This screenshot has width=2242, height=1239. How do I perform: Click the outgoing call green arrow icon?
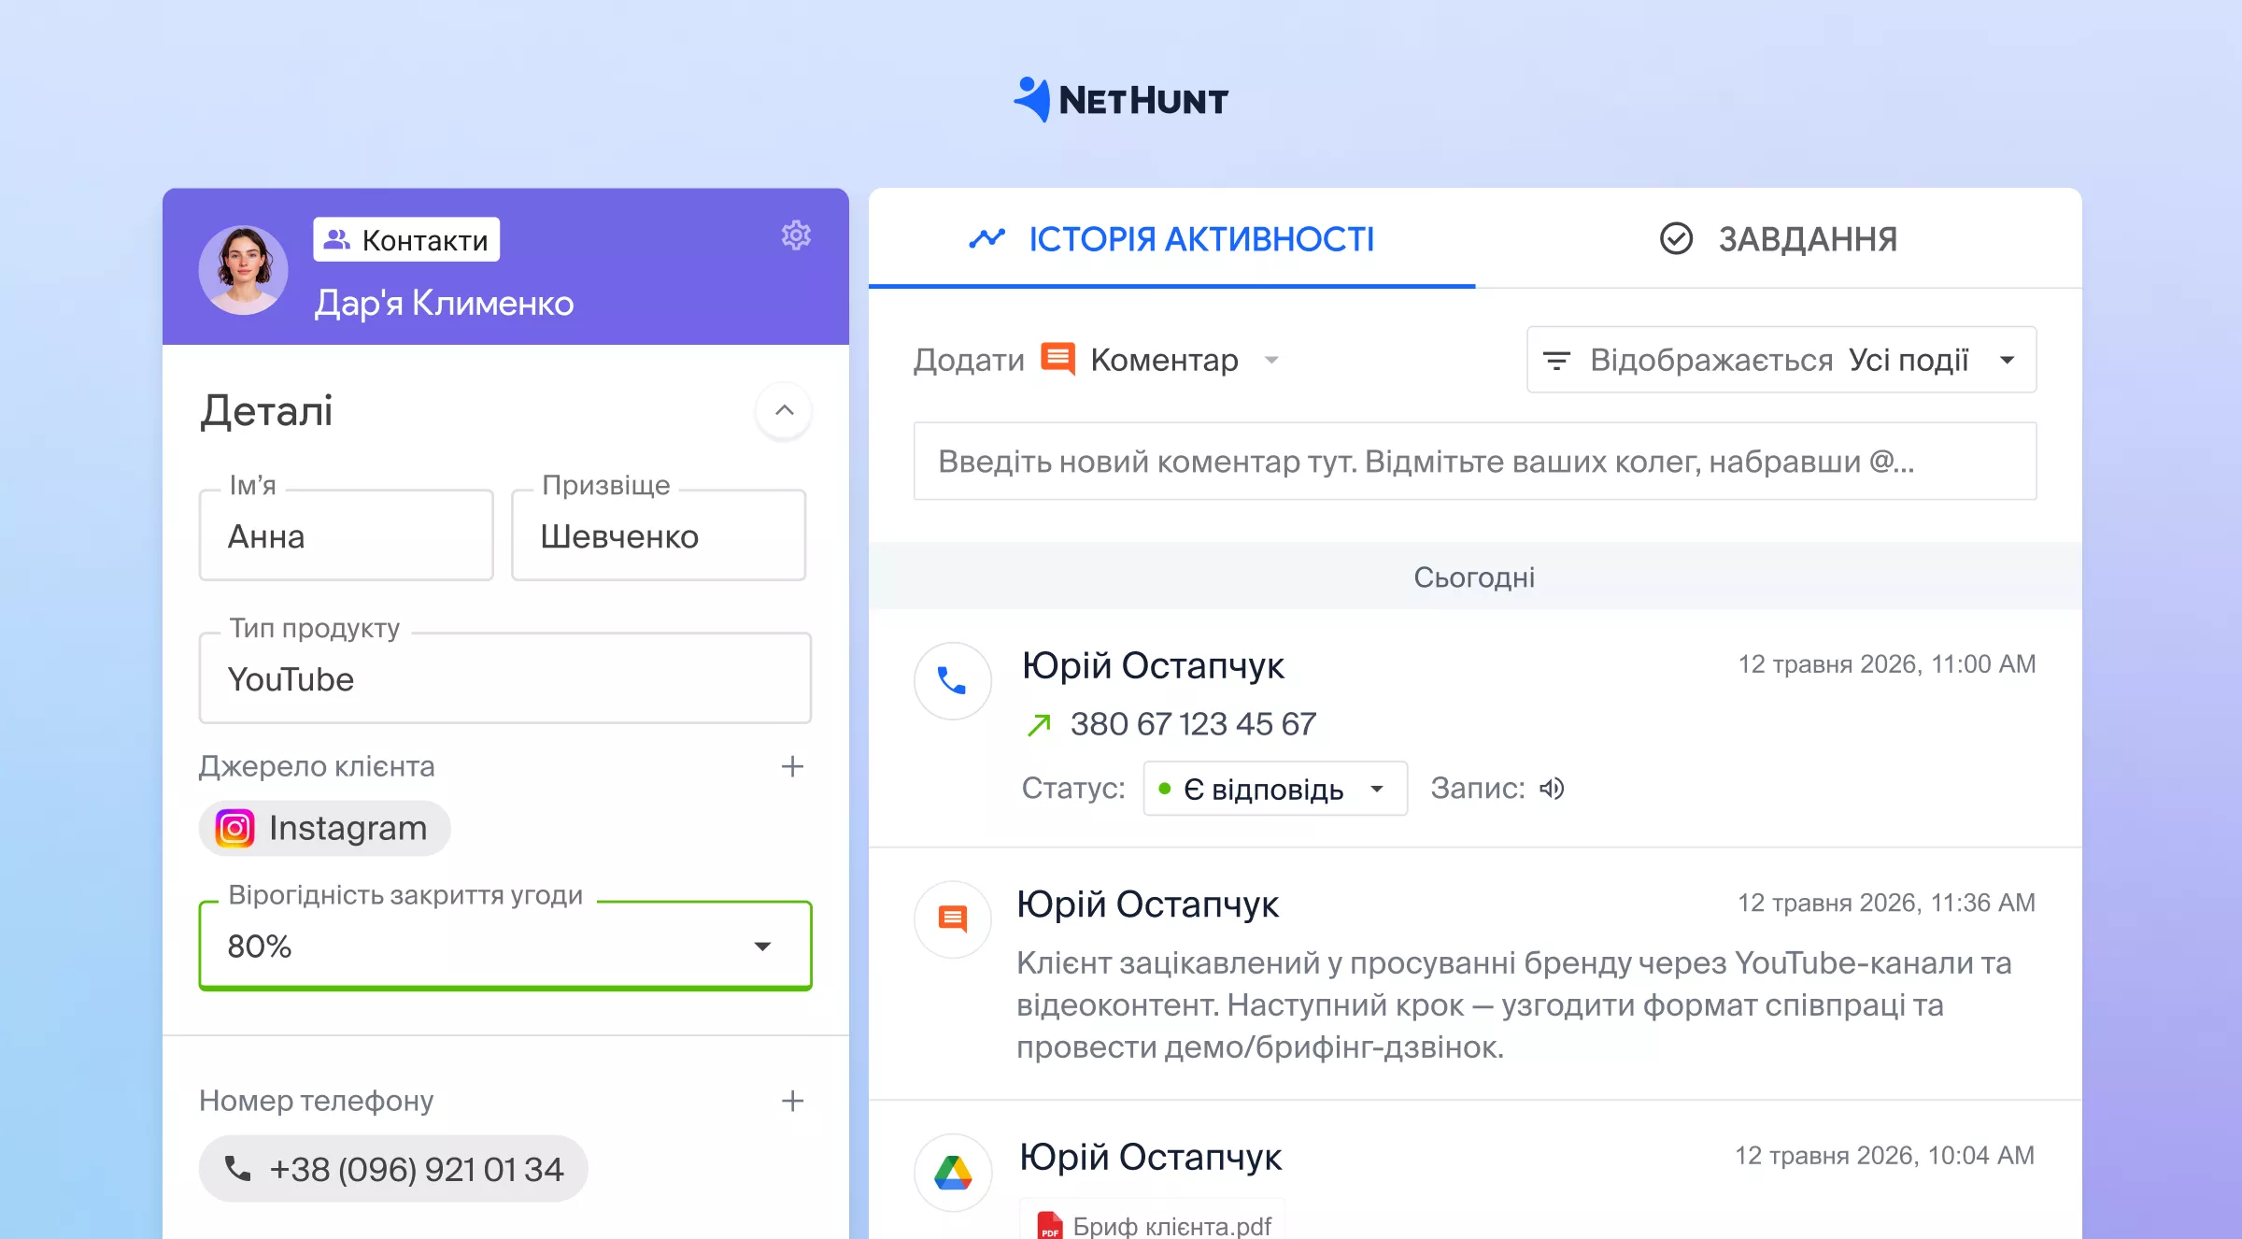(x=1040, y=724)
